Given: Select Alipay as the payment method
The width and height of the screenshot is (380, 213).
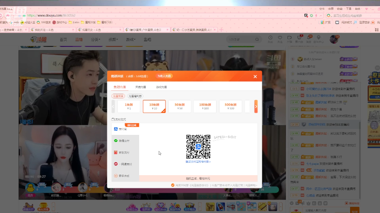Looking at the screenshot, I should coord(125,129).
